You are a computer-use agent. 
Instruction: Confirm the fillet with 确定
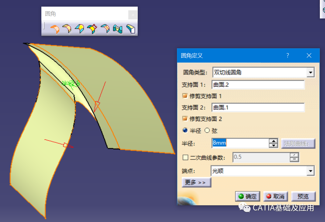pyautogui.click(x=248, y=196)
